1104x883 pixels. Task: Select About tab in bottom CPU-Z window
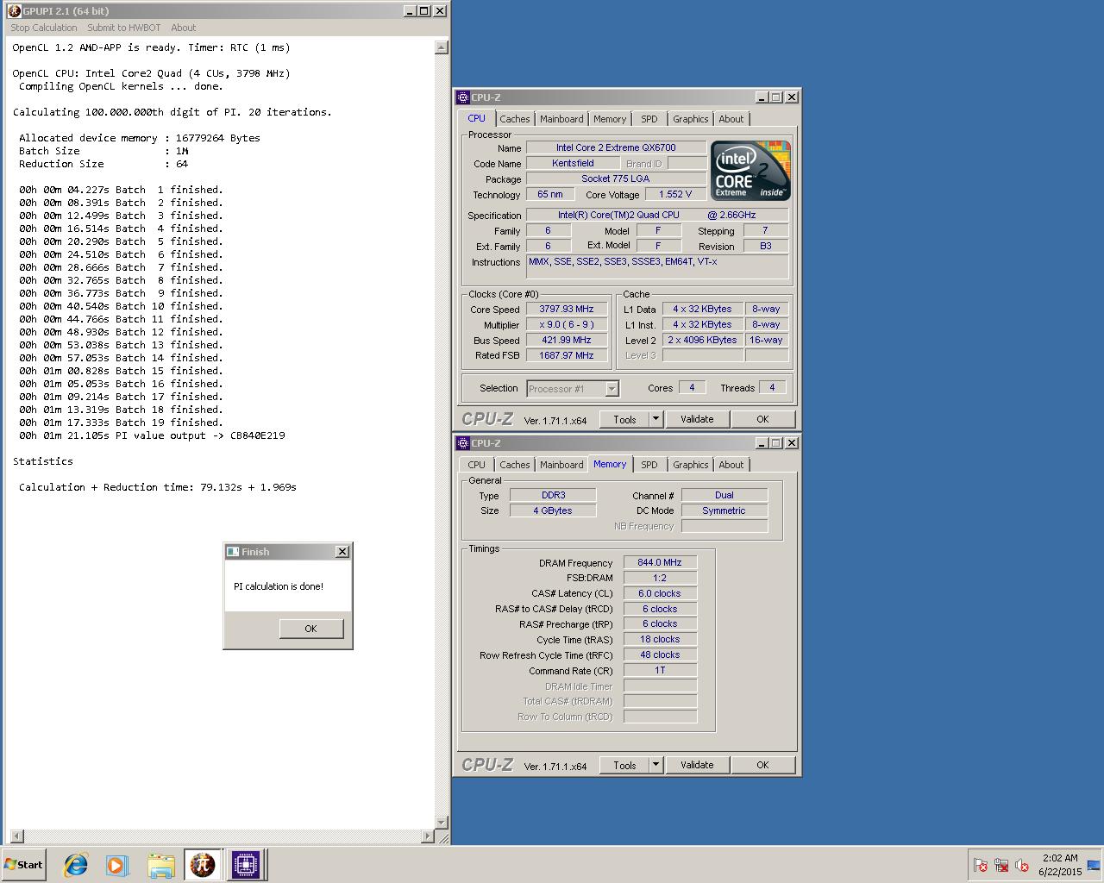click(731, 465)
